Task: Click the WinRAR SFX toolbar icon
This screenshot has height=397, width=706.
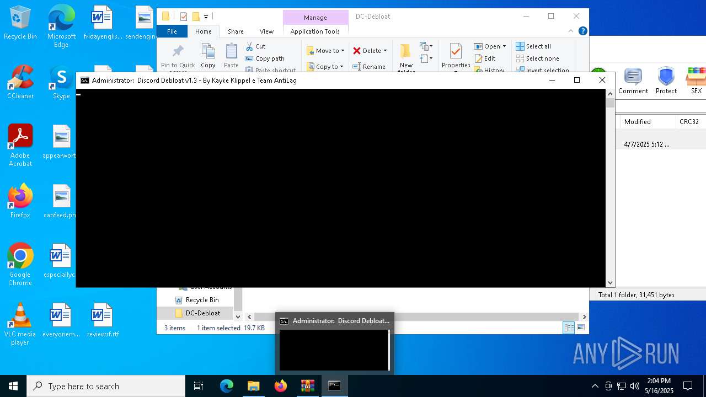Action: pyautogui.click(x=696, y=81)
